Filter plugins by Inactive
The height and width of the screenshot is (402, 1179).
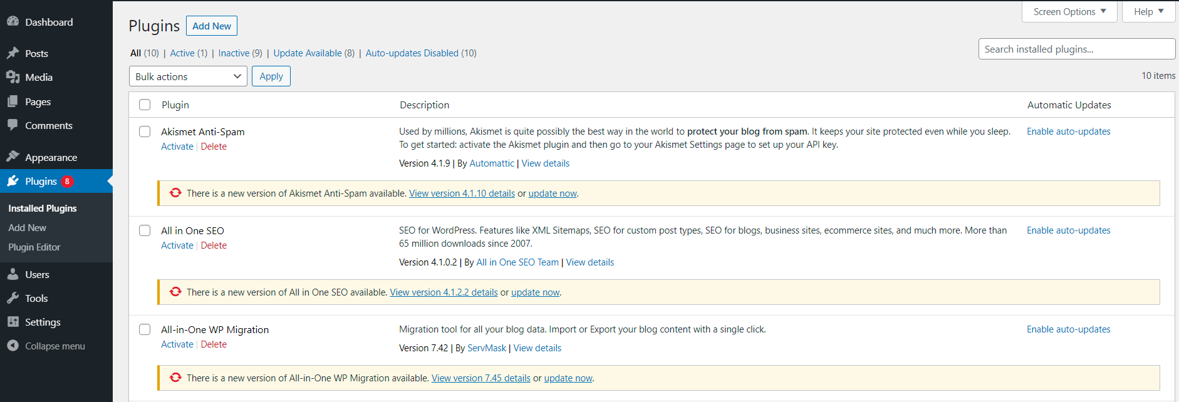234,53
